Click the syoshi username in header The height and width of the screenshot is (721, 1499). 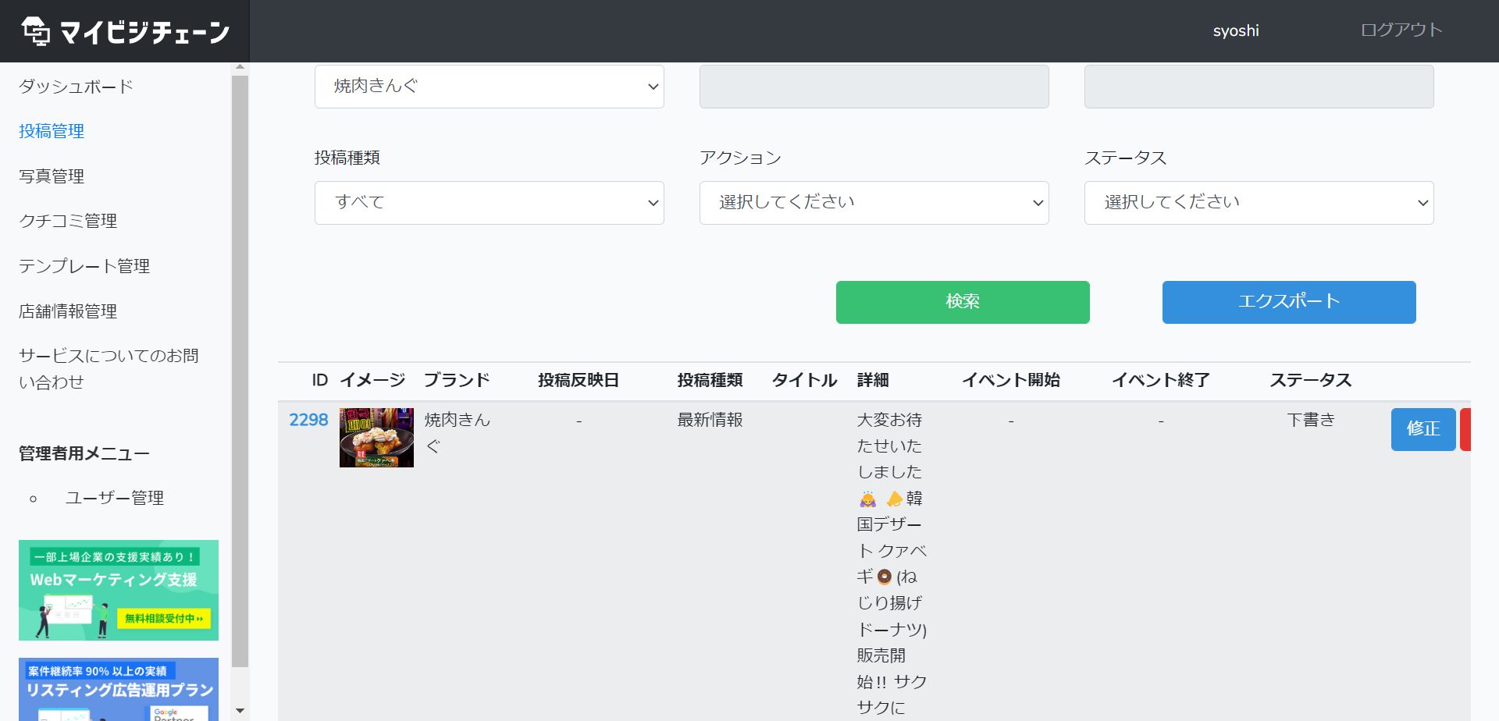[x=1236, y=30]
